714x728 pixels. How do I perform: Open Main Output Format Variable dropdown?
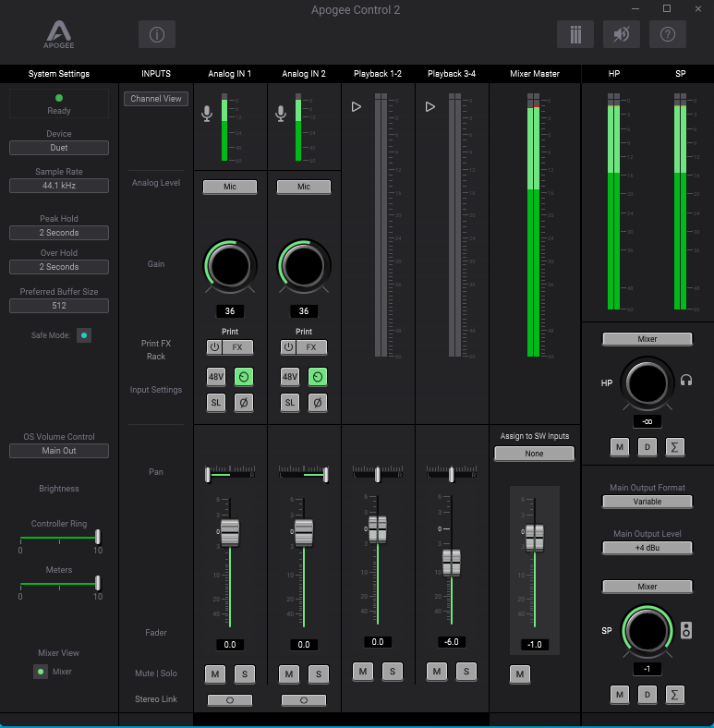pos(647,502)
